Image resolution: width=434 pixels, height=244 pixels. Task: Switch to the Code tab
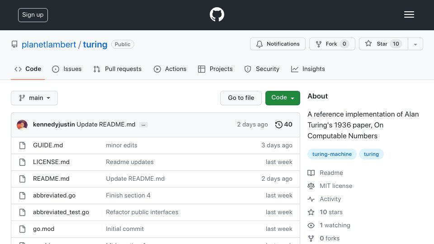[28, 69]
